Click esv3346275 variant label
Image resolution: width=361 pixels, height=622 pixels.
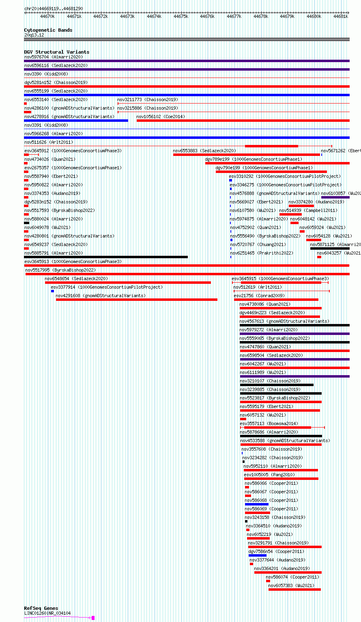pyautogui.click(x=286, y=185)
